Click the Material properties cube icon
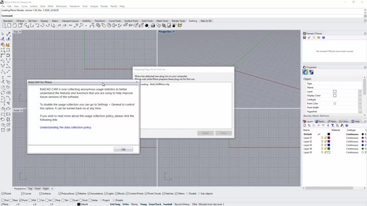Viewport: 367px width, 206px height. (311, 73)
